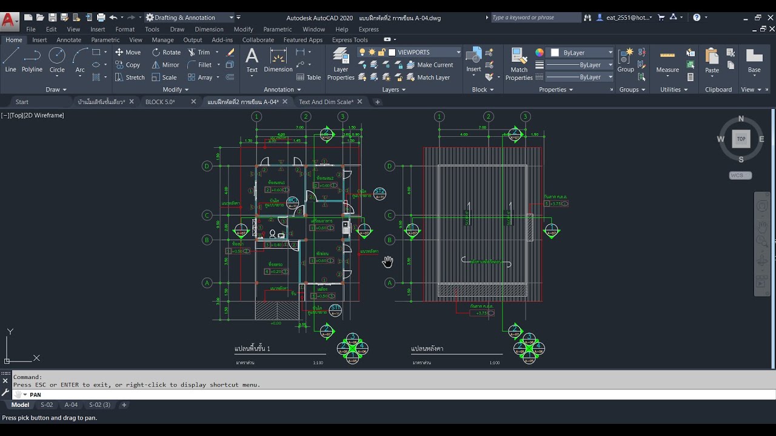Viewport: 776px width, 436px height.
Task: Add a new drawing tab with plus
Action: tap(377, 102)
